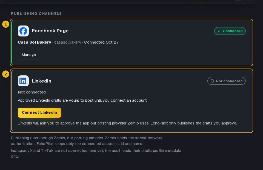Click the Approved LinkedIn drafts notice

82,100
